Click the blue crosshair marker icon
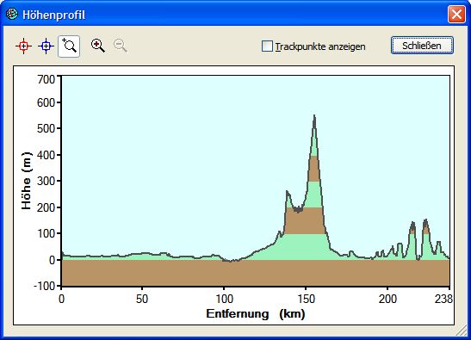471x340 pixels. click(x=46, y=46)
